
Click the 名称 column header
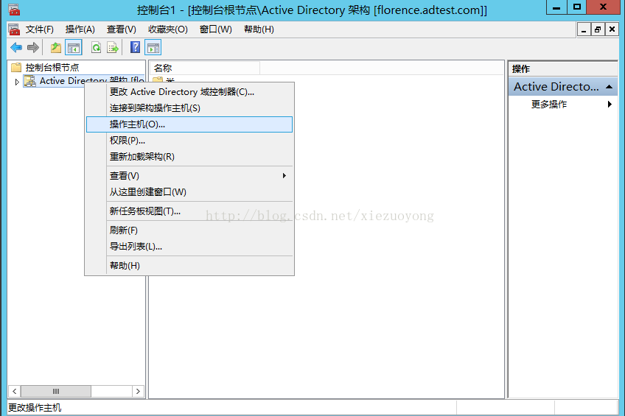205,68
